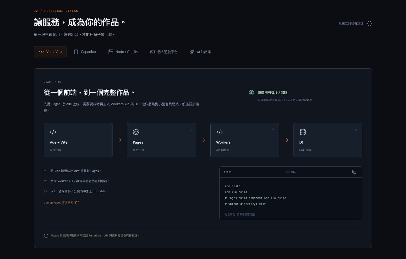Open the Node / Coolify tab
This screenshot has width=406, height=259.
point(123,52)
